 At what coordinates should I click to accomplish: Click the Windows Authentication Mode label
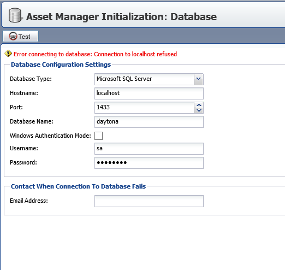coord(50,136)
